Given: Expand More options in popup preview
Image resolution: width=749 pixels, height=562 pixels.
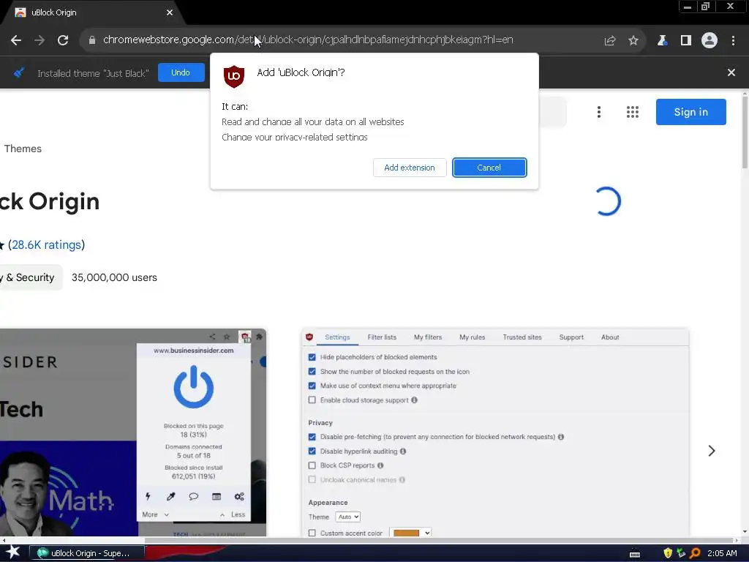Looking at the screenshot, I should pos(155,514).
